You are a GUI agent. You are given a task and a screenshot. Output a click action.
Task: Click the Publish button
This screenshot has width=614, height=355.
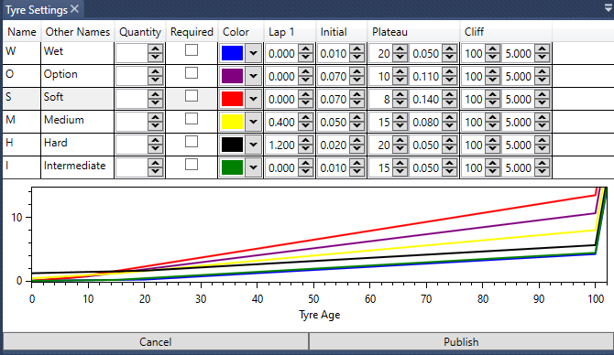click(461, 341)
